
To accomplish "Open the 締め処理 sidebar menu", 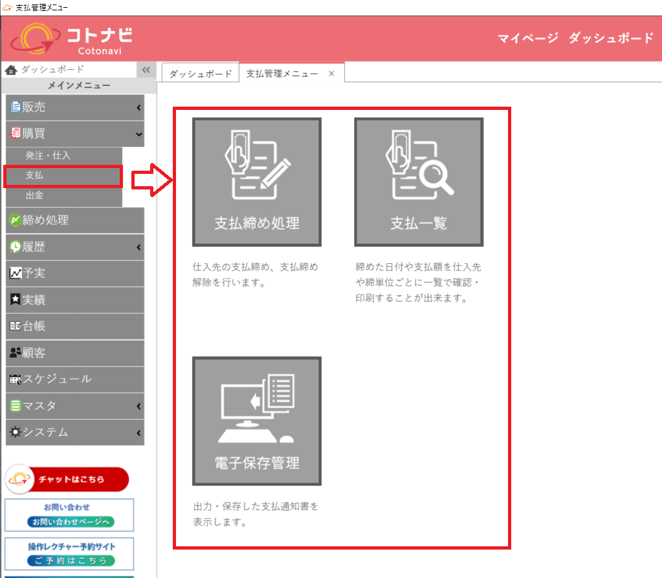I will click(74, 220).
